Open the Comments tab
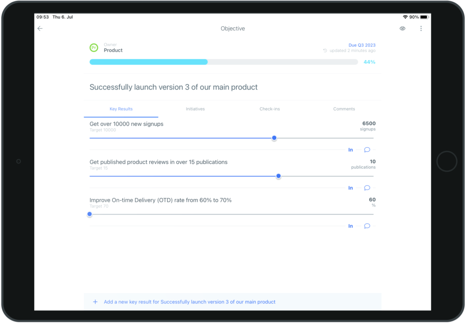This screenshot has height=324, width=466. (344, 109)
